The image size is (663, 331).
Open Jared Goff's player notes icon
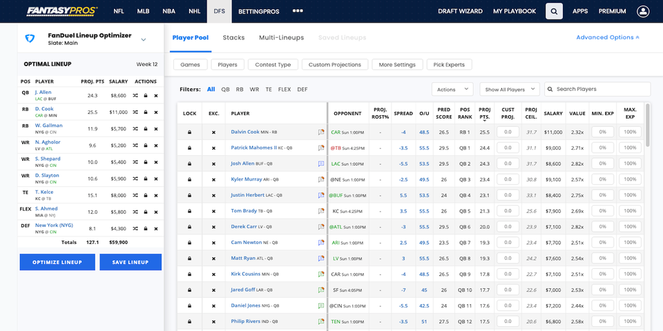321,290
